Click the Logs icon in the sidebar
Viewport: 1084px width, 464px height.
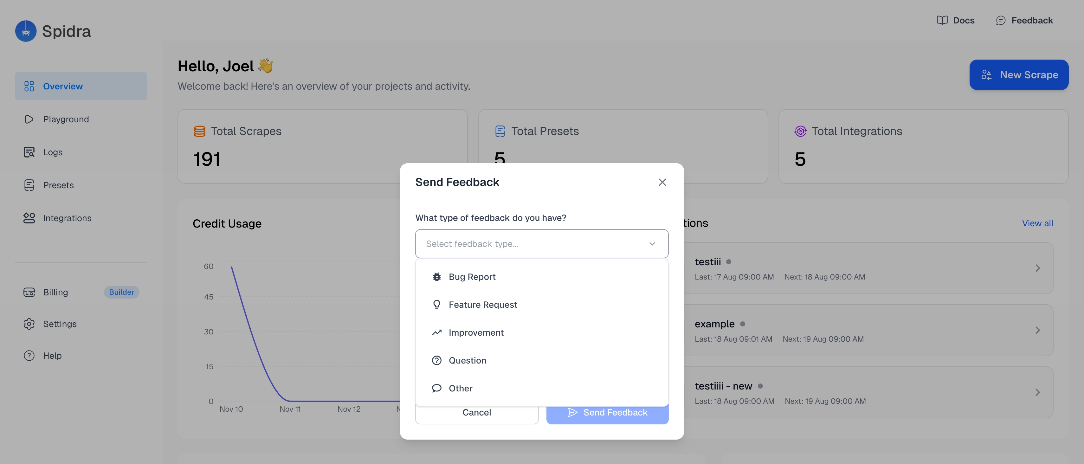(x=29, y=152)
